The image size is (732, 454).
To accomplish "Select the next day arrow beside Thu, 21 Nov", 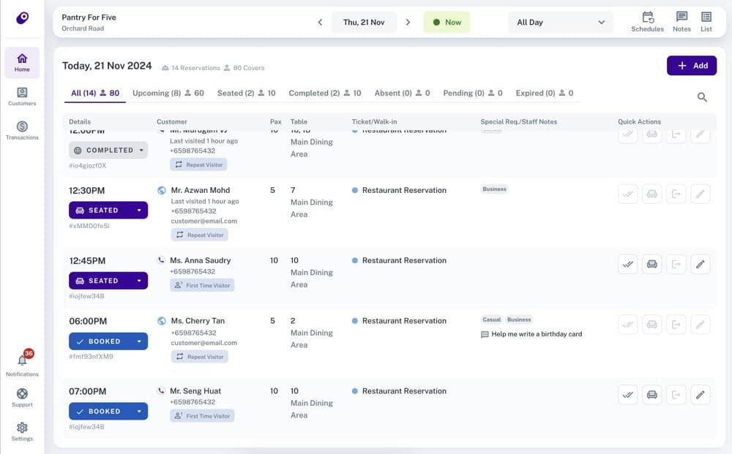I will click(x=408, y=22).
